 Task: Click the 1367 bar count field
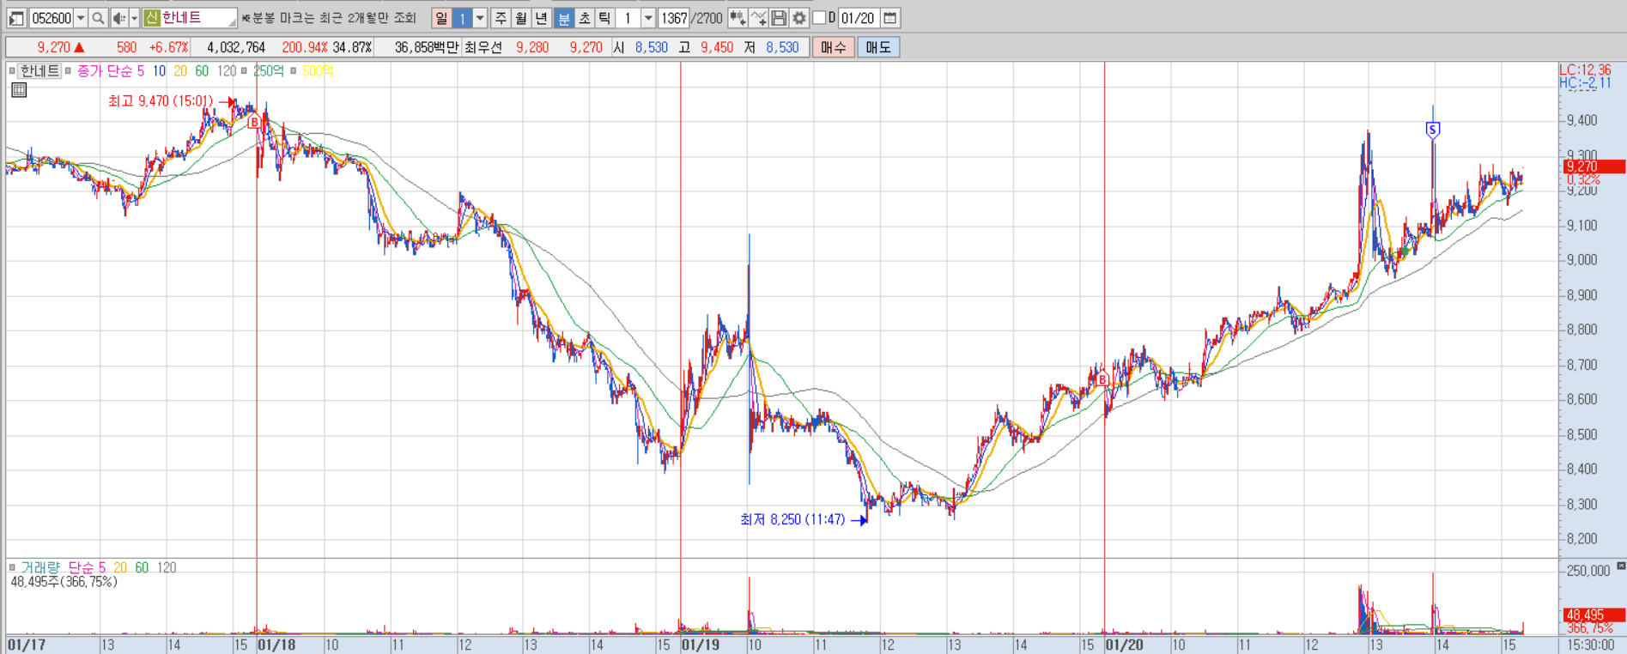pyautogui.click(x=675, y=18)
